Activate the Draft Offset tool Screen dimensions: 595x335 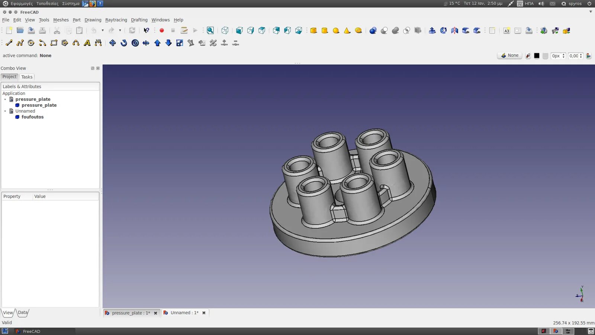click(x=135, y=43)
